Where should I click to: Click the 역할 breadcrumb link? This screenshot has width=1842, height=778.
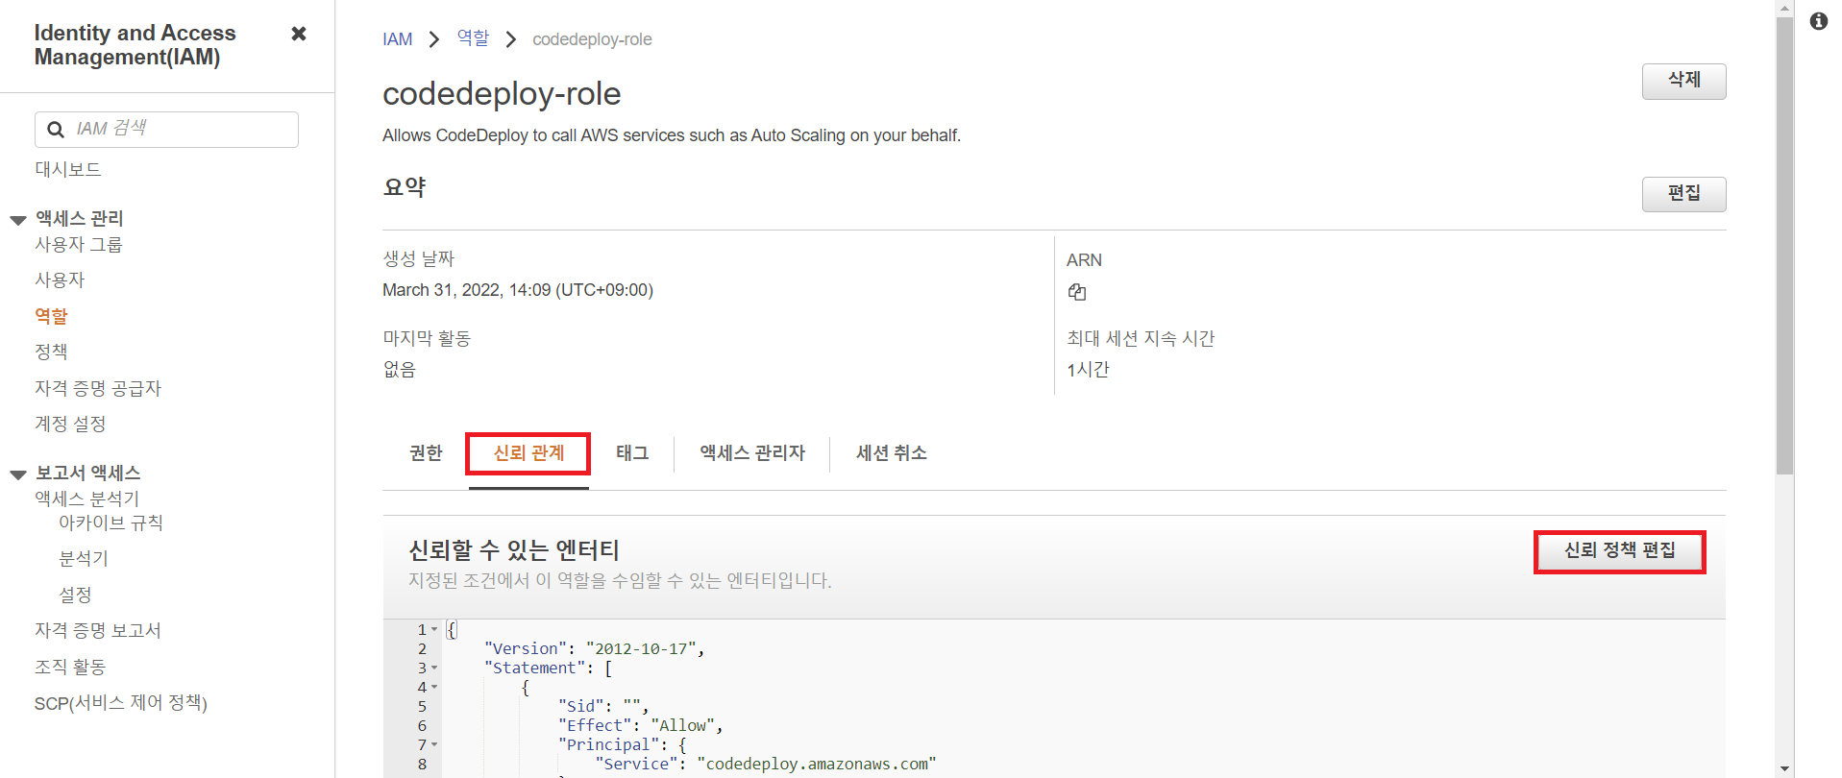473,38
